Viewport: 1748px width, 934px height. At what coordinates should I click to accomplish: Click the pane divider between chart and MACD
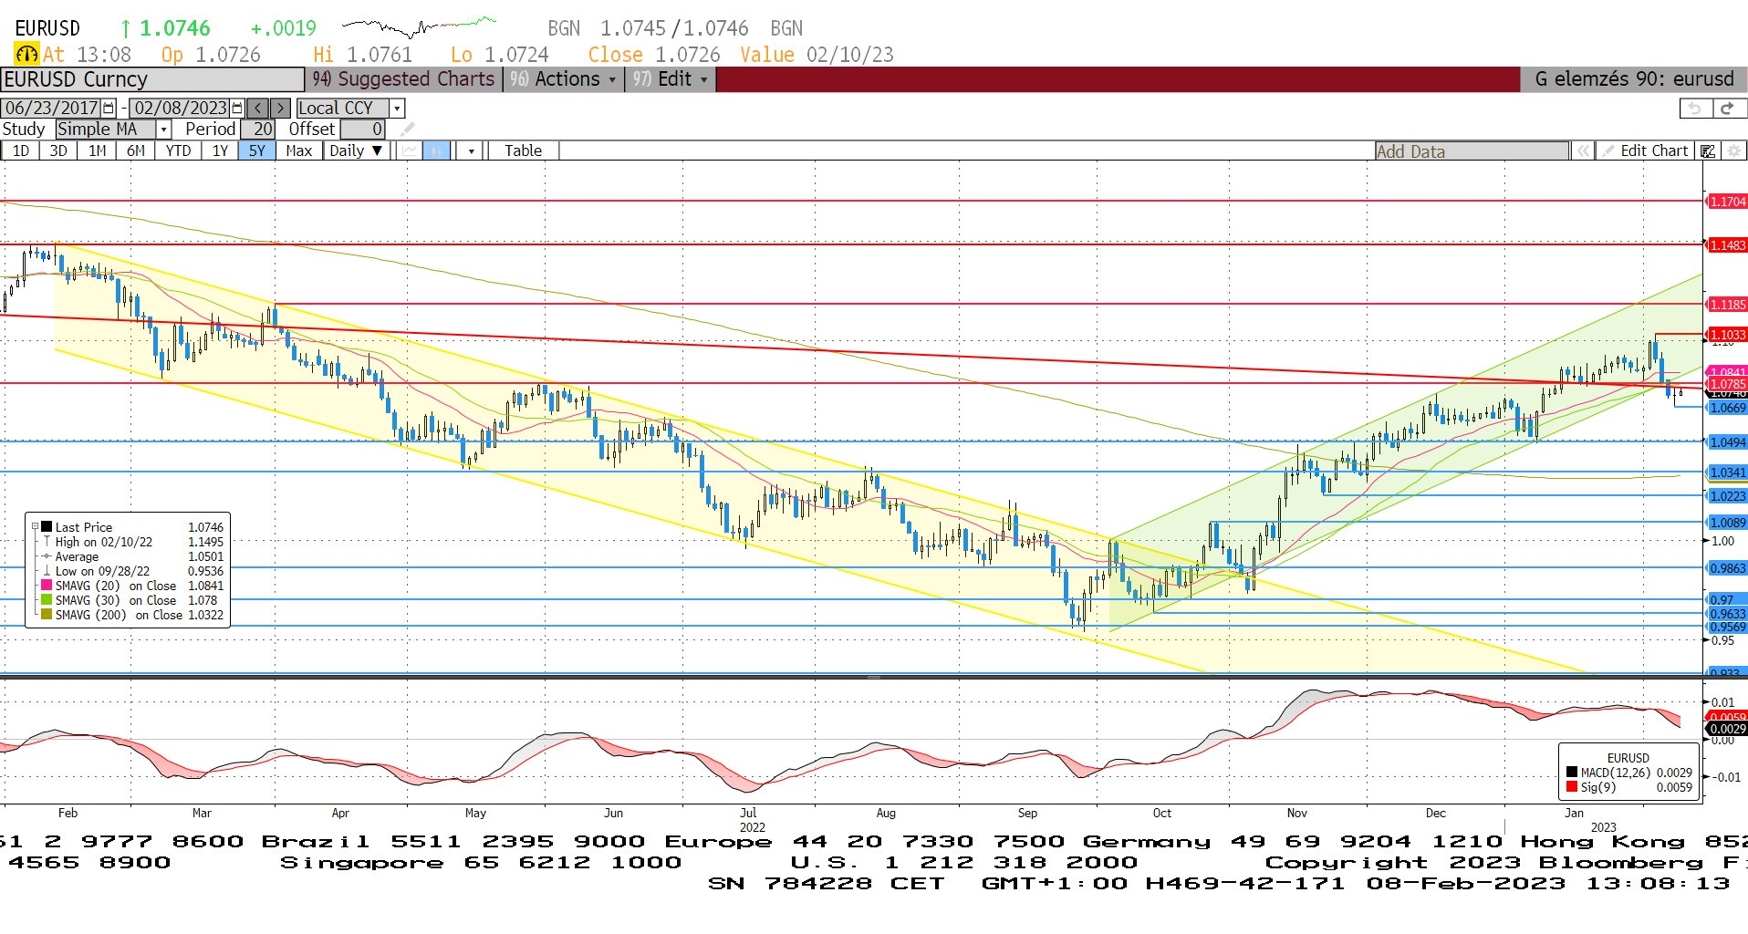[874, 678]
